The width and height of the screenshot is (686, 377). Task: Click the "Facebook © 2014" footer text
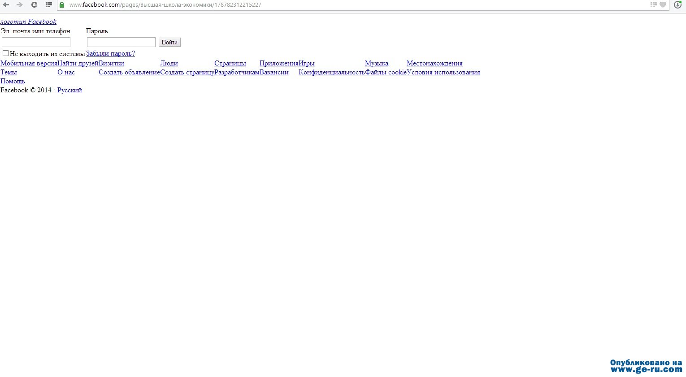pyautogui.click(x=26, y=90)
